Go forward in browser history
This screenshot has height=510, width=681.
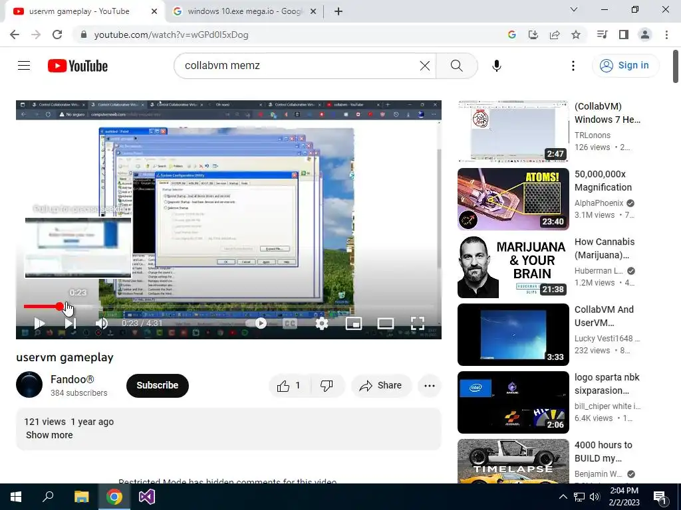click(36, 35)
